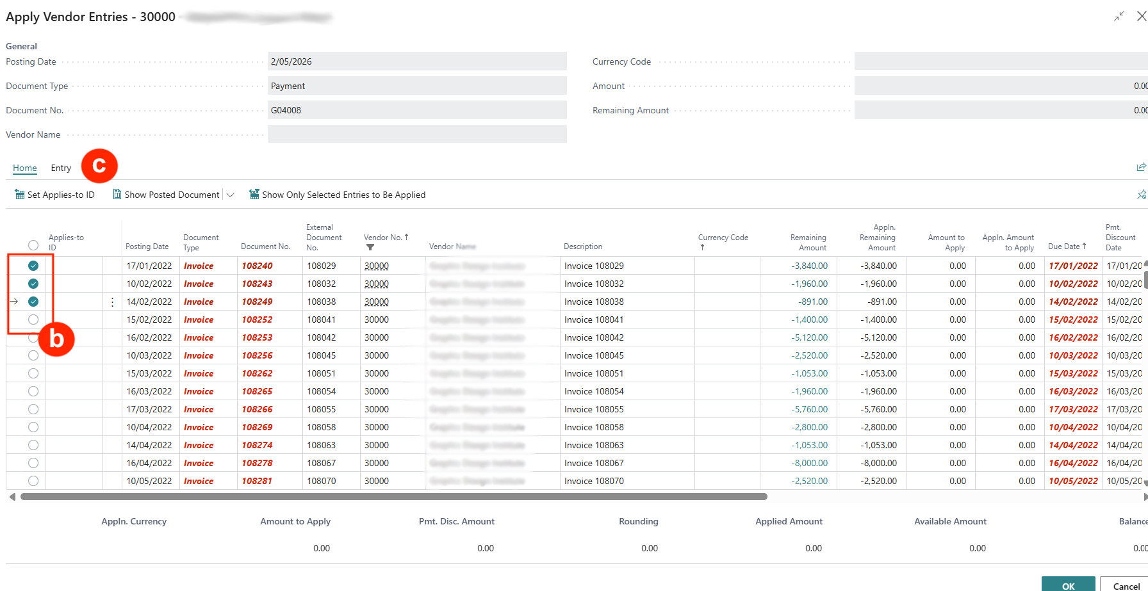Click Show Only Selected Entries icon
The width and height of the screenshot is (1148, 591).
(254, 195)
